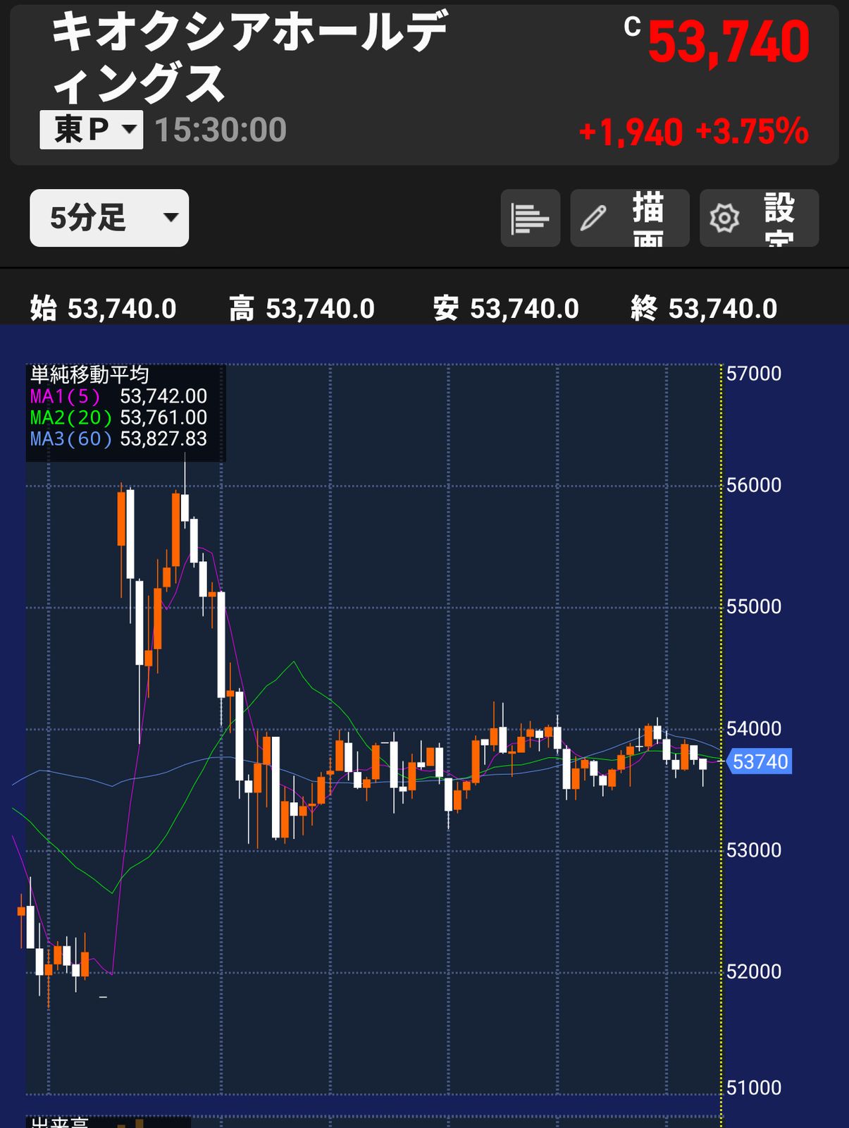Click the horizontal bars volume profile icon

click(530, 218)
